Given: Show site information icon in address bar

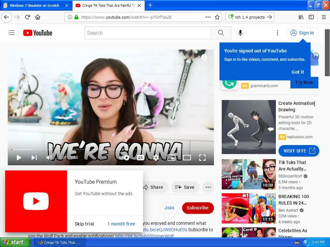Looking at the screenshot, I should coord(70,17).
